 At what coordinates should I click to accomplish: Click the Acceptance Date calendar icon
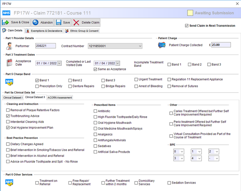(x=10, y=63)
